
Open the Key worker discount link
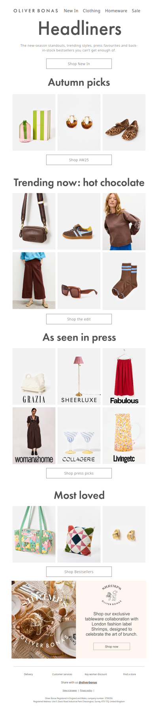tap(96, 674)
